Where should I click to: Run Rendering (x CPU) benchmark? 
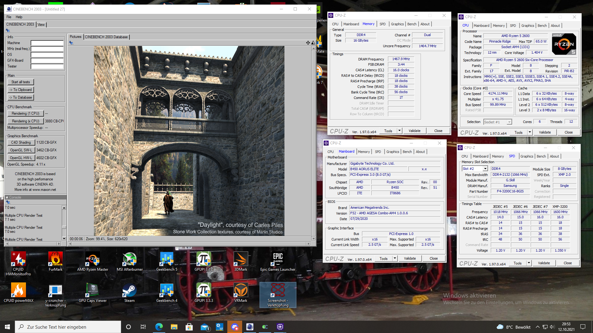coord(26,121)
